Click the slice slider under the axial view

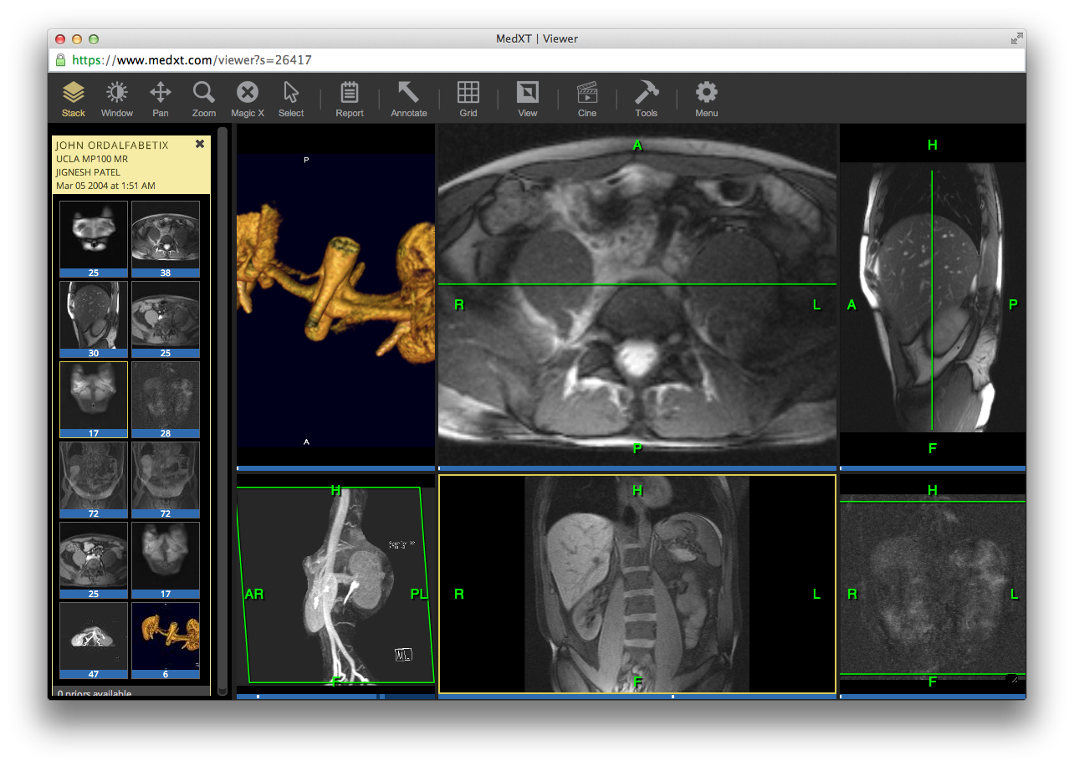click(637, 468)
